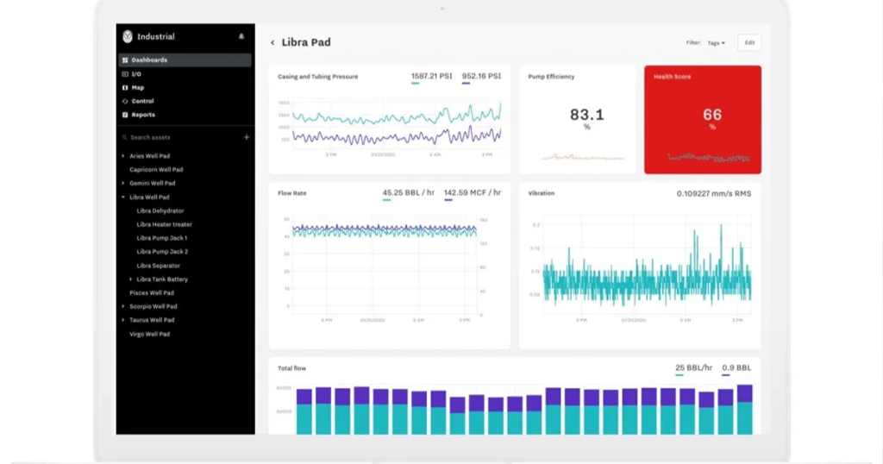Click the I/O icon in sidebar
The height and width of the screenshot is (464, 883).
point(125,74)
